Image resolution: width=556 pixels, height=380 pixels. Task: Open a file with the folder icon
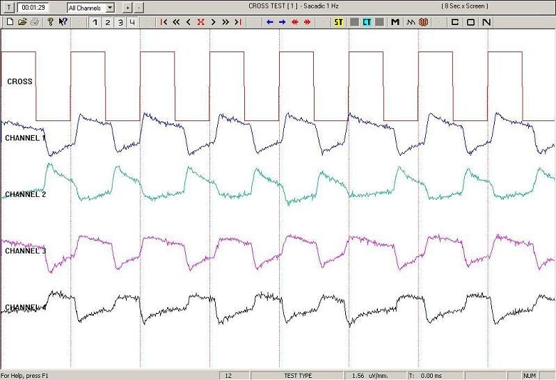[x=22, y=22]
